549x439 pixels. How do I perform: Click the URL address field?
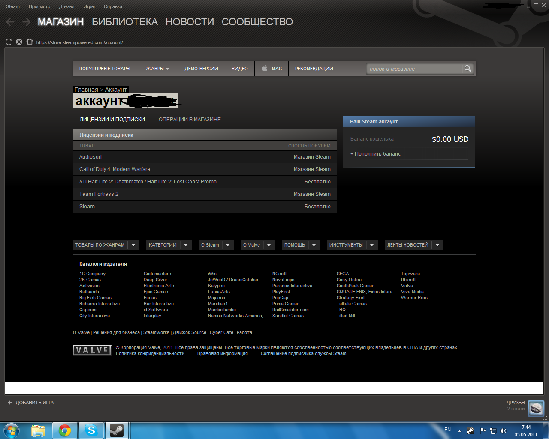pos(80,42)
